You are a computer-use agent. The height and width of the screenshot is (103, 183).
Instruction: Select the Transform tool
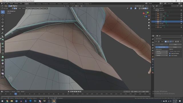3,29
